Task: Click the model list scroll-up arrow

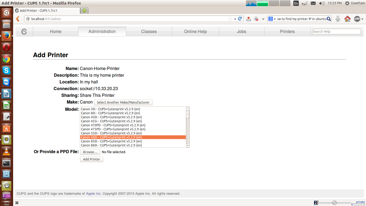Action: 188,109
